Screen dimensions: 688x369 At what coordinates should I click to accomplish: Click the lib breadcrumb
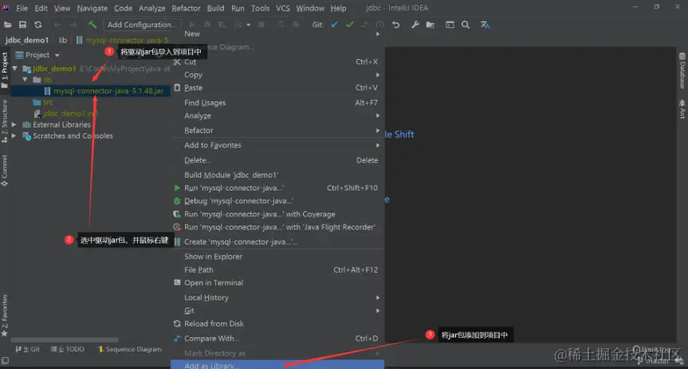tap(63, 40)
